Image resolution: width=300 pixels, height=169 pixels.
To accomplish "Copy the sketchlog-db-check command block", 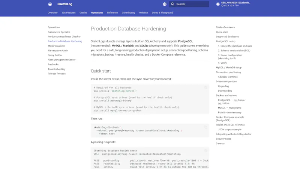I will [205, 127].
